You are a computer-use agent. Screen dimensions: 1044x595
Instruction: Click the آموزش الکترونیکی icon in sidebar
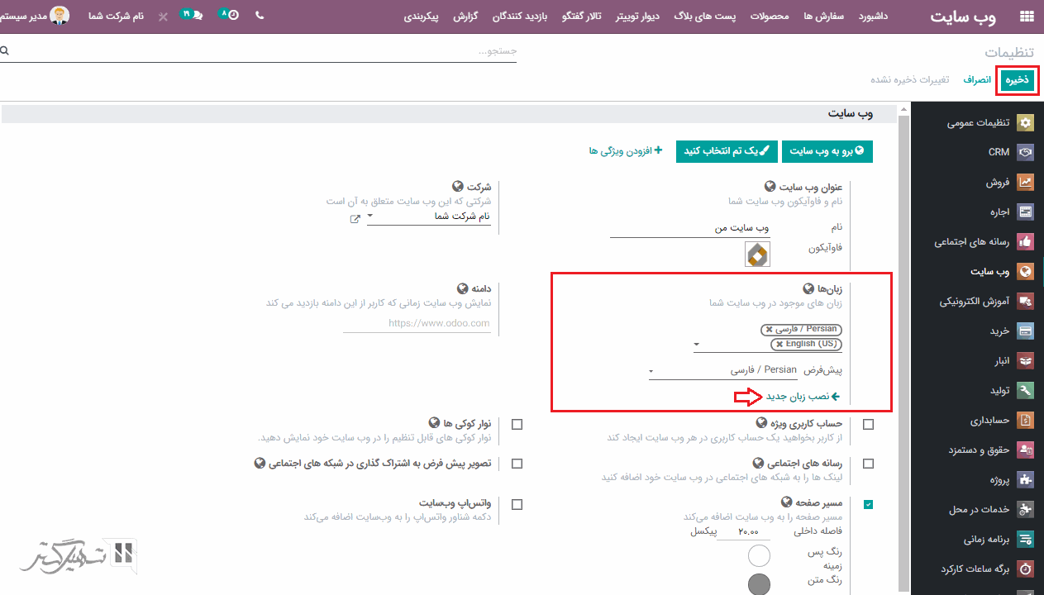click(x=1026, y=302)
